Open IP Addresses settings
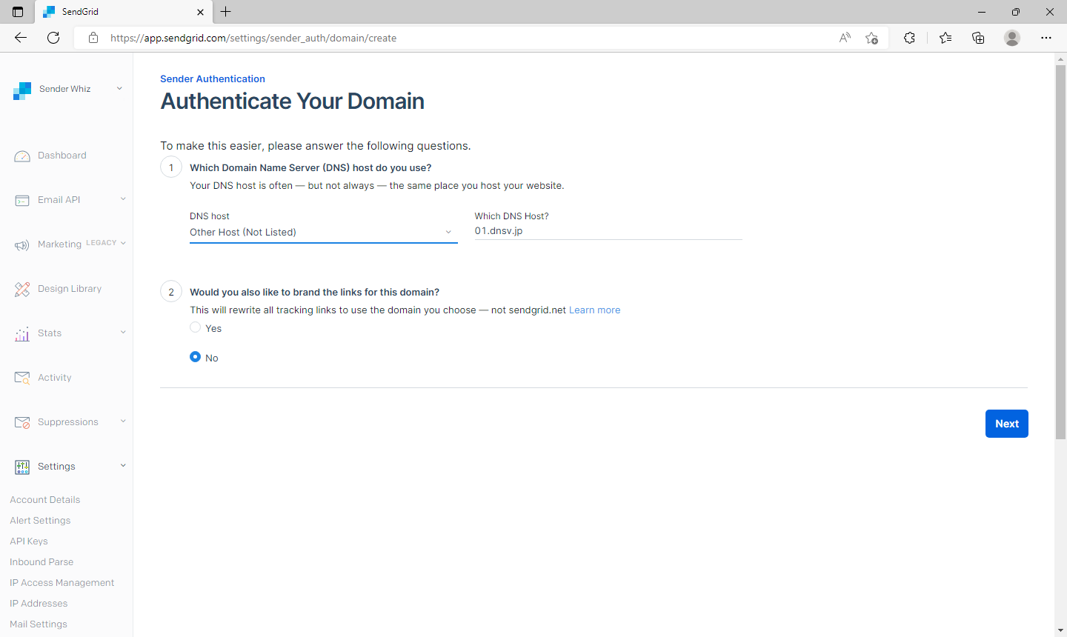1067x637 pixels. tap(39, 604)
